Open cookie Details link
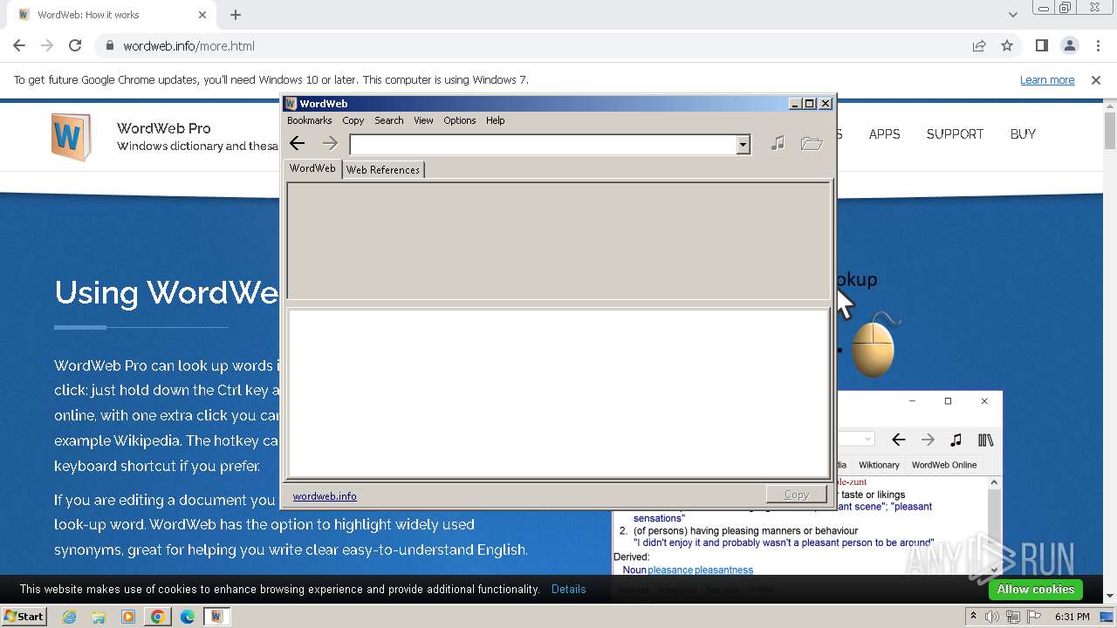Image resolution: width=1117 pixels, height=628 pixels. (569, 590)
